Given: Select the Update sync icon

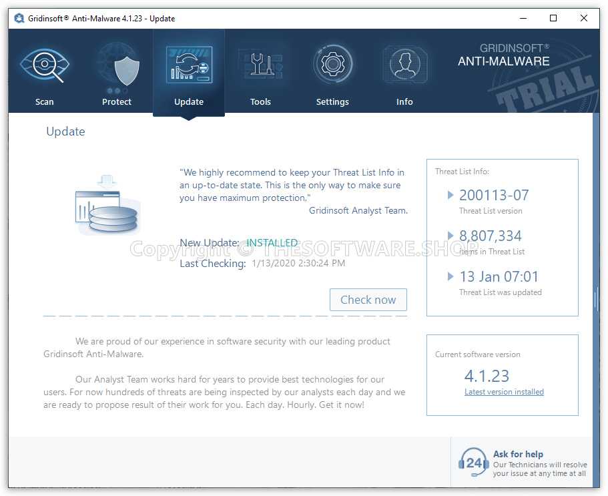Looking at the screenshot, I should [x=189, y=65].
